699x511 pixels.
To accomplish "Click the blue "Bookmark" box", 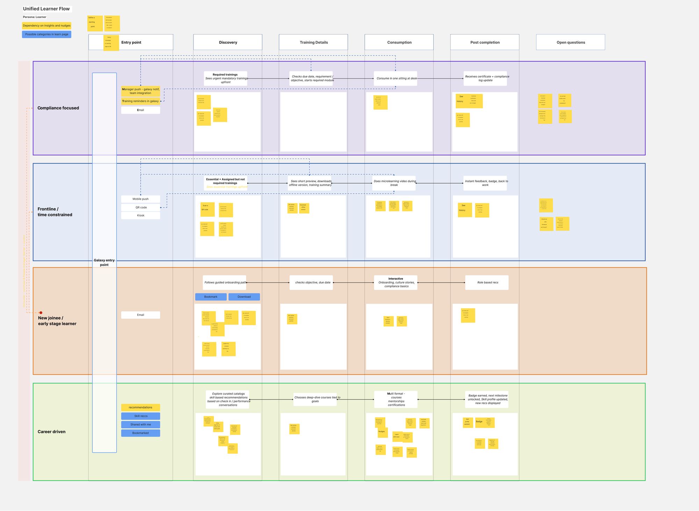I will click(x=211, y=297).
